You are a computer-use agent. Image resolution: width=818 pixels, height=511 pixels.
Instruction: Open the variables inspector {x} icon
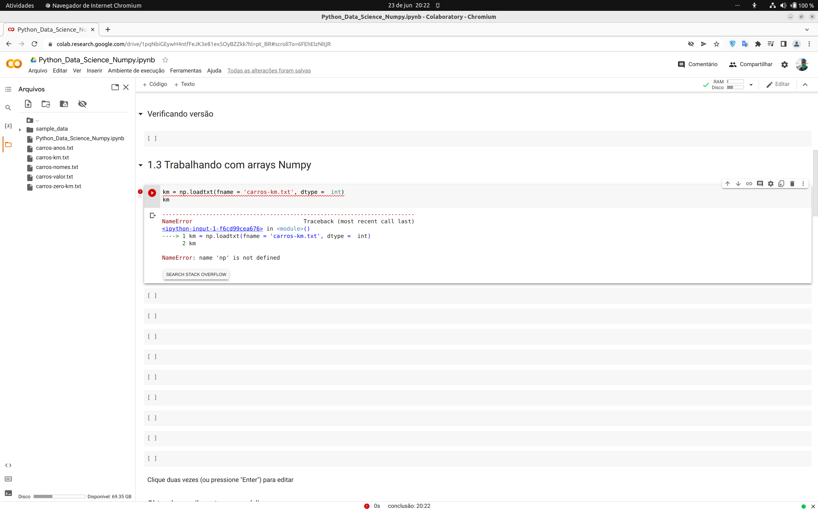8,126
